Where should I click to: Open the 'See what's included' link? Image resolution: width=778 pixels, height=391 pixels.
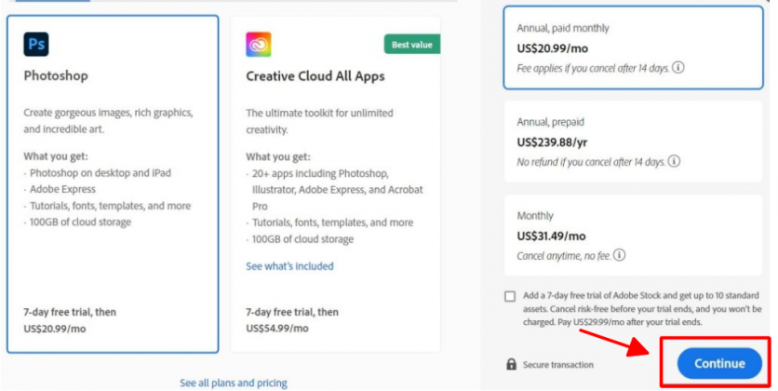(x=289, y=266)
